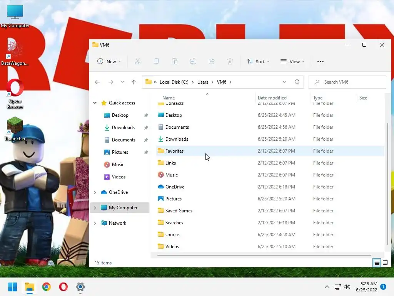Refresh the VM6 folder view
Image resolution: width=394 pixels, height=296 pixels.
click(x=297, y=82)
